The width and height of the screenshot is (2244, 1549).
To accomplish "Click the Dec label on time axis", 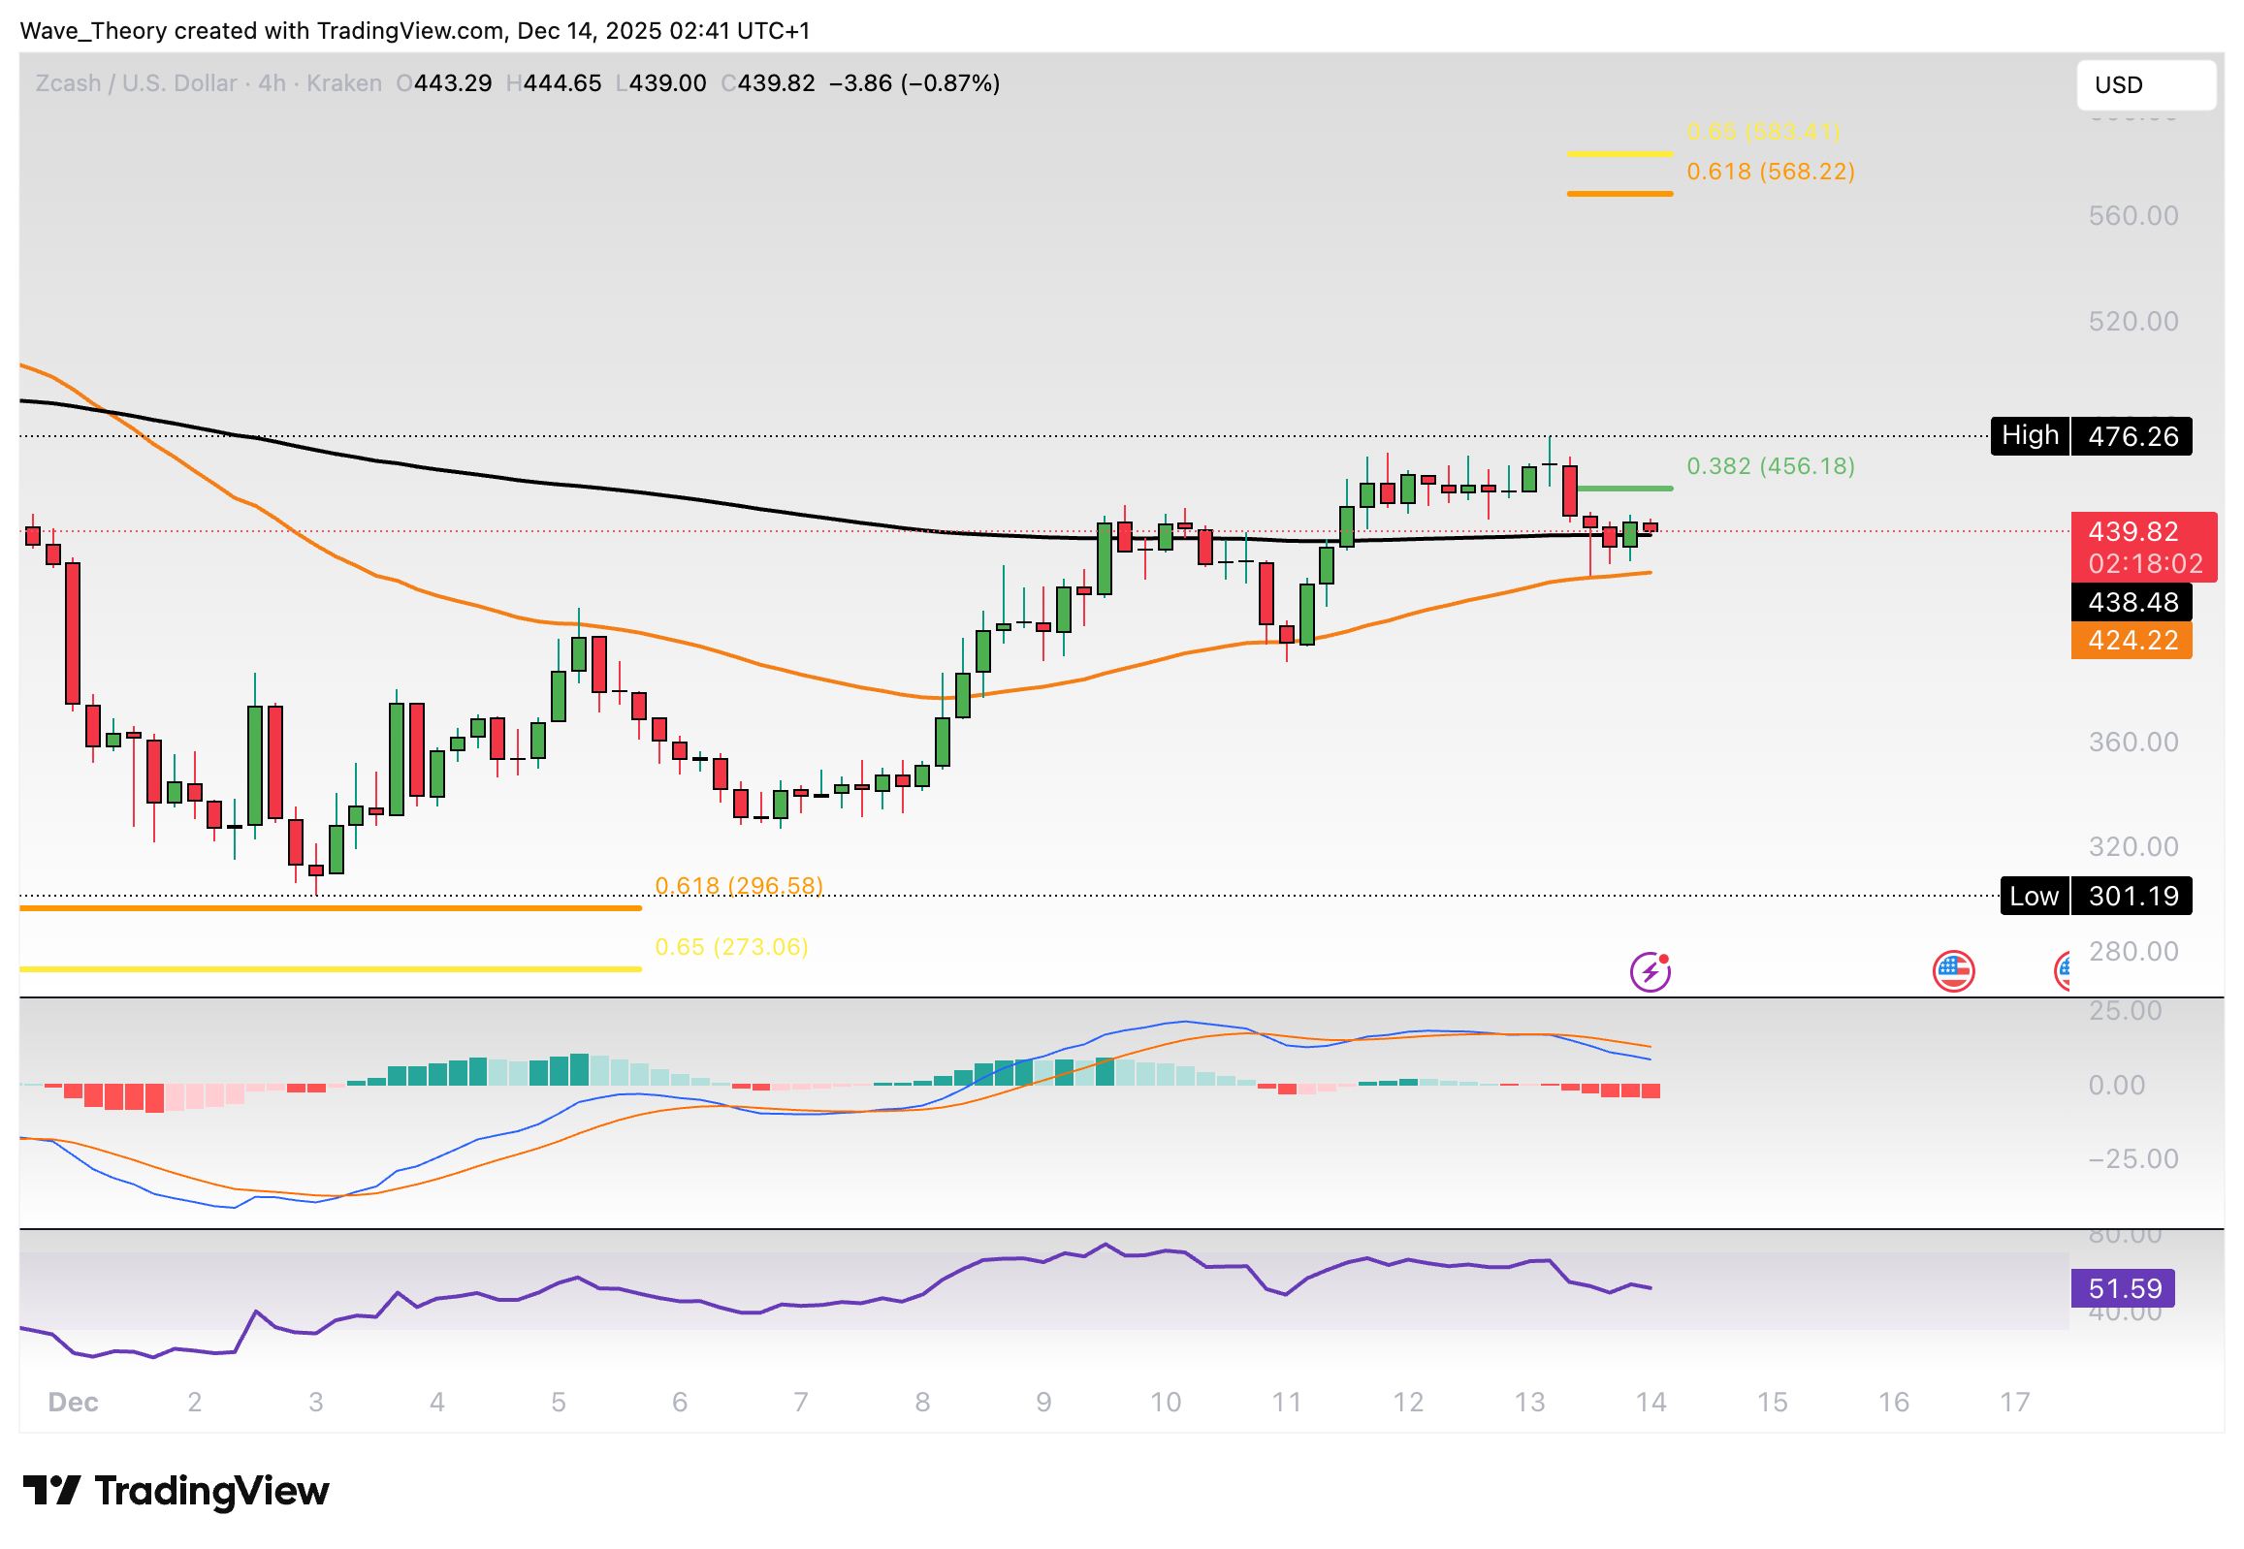I will pos(73,1402).
